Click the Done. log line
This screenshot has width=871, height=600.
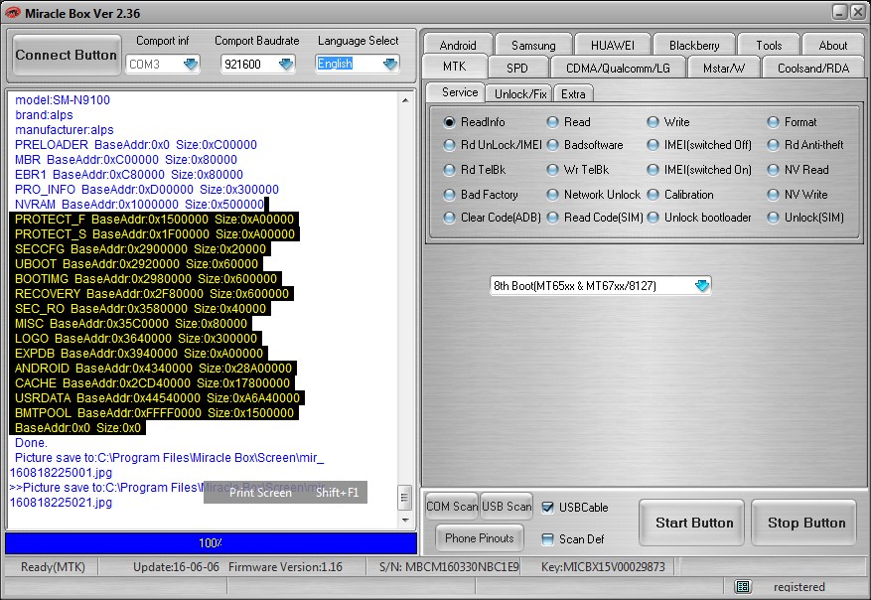31,443
